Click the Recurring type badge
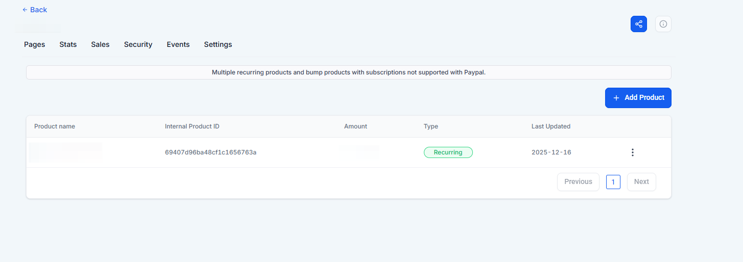Screen dimensions: 743x262 [448, 152]
